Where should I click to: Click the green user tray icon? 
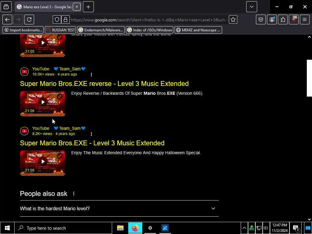tap(251, 228)
